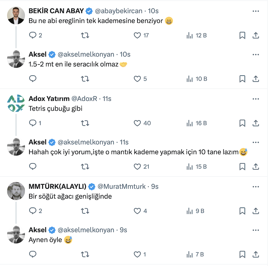This screenshot has height=266, width=272.
Task: Like Adox Yatırım's tweet with 40 likes
Action: point(137,123)
